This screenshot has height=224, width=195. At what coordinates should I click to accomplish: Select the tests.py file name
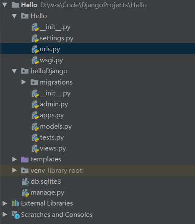[x=52, y=138]
